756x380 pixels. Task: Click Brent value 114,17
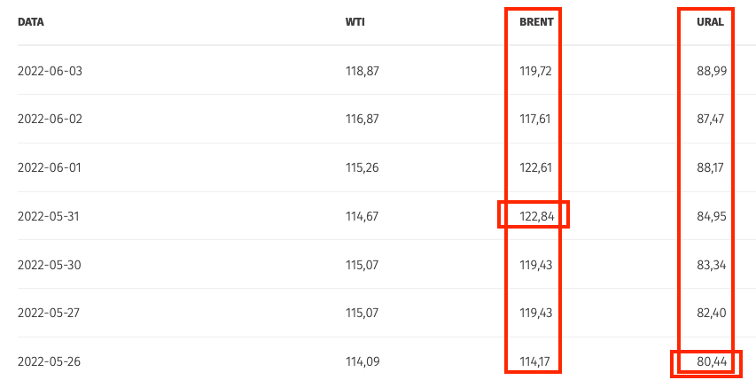click(x=534, y=361)
